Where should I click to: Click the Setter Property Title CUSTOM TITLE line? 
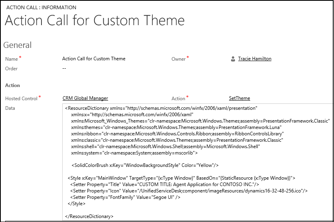(x=164, y=184)
